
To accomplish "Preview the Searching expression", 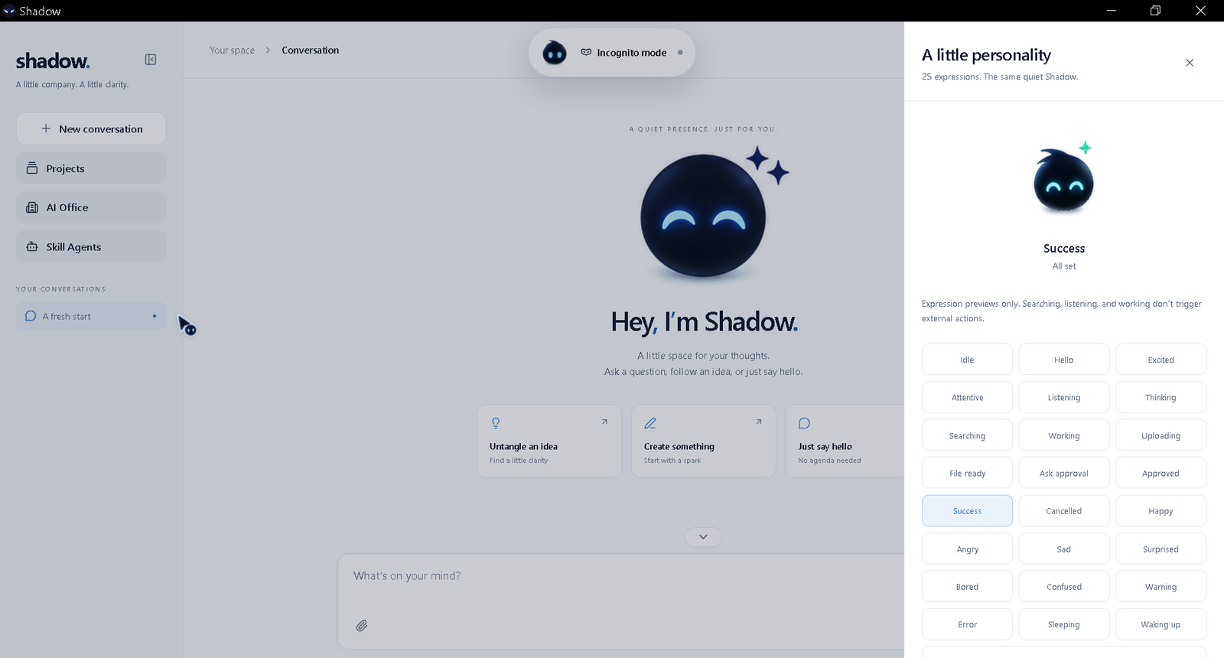I will pos(967,435).
